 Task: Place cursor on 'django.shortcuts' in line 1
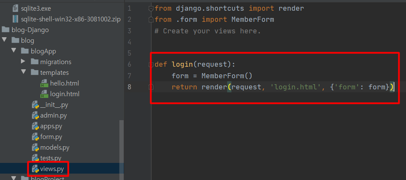(210, 9)
